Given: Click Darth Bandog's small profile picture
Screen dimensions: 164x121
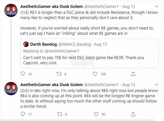Looking at the screenshot, I should pos(26,44).
